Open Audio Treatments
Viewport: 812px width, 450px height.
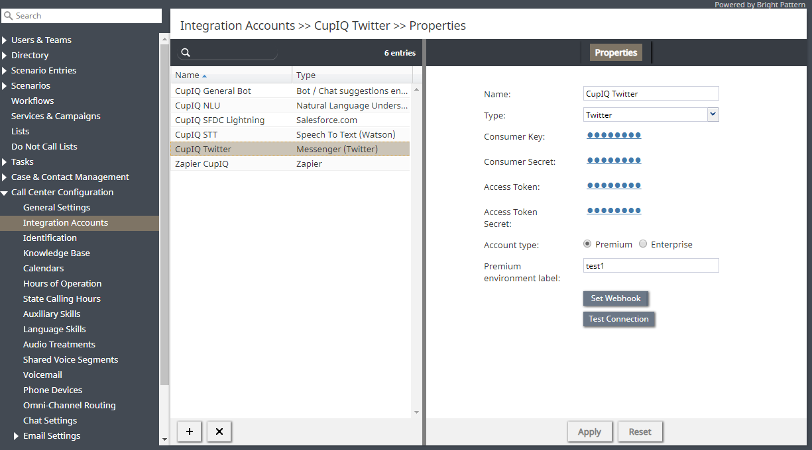pyautogui.click(x=59, y=344)
